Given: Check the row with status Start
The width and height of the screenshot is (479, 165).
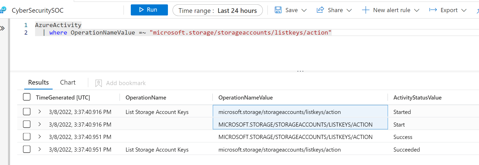Looking at the screenshot, I should 27,124.
